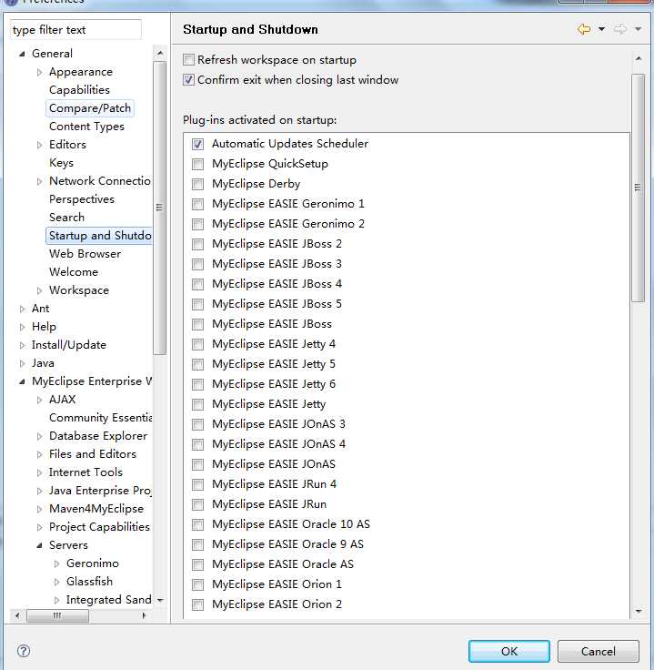Uncheck Automatic Updates Scheduler plug-in
Viewport: 654px width, 670px height.
(197, 144)
